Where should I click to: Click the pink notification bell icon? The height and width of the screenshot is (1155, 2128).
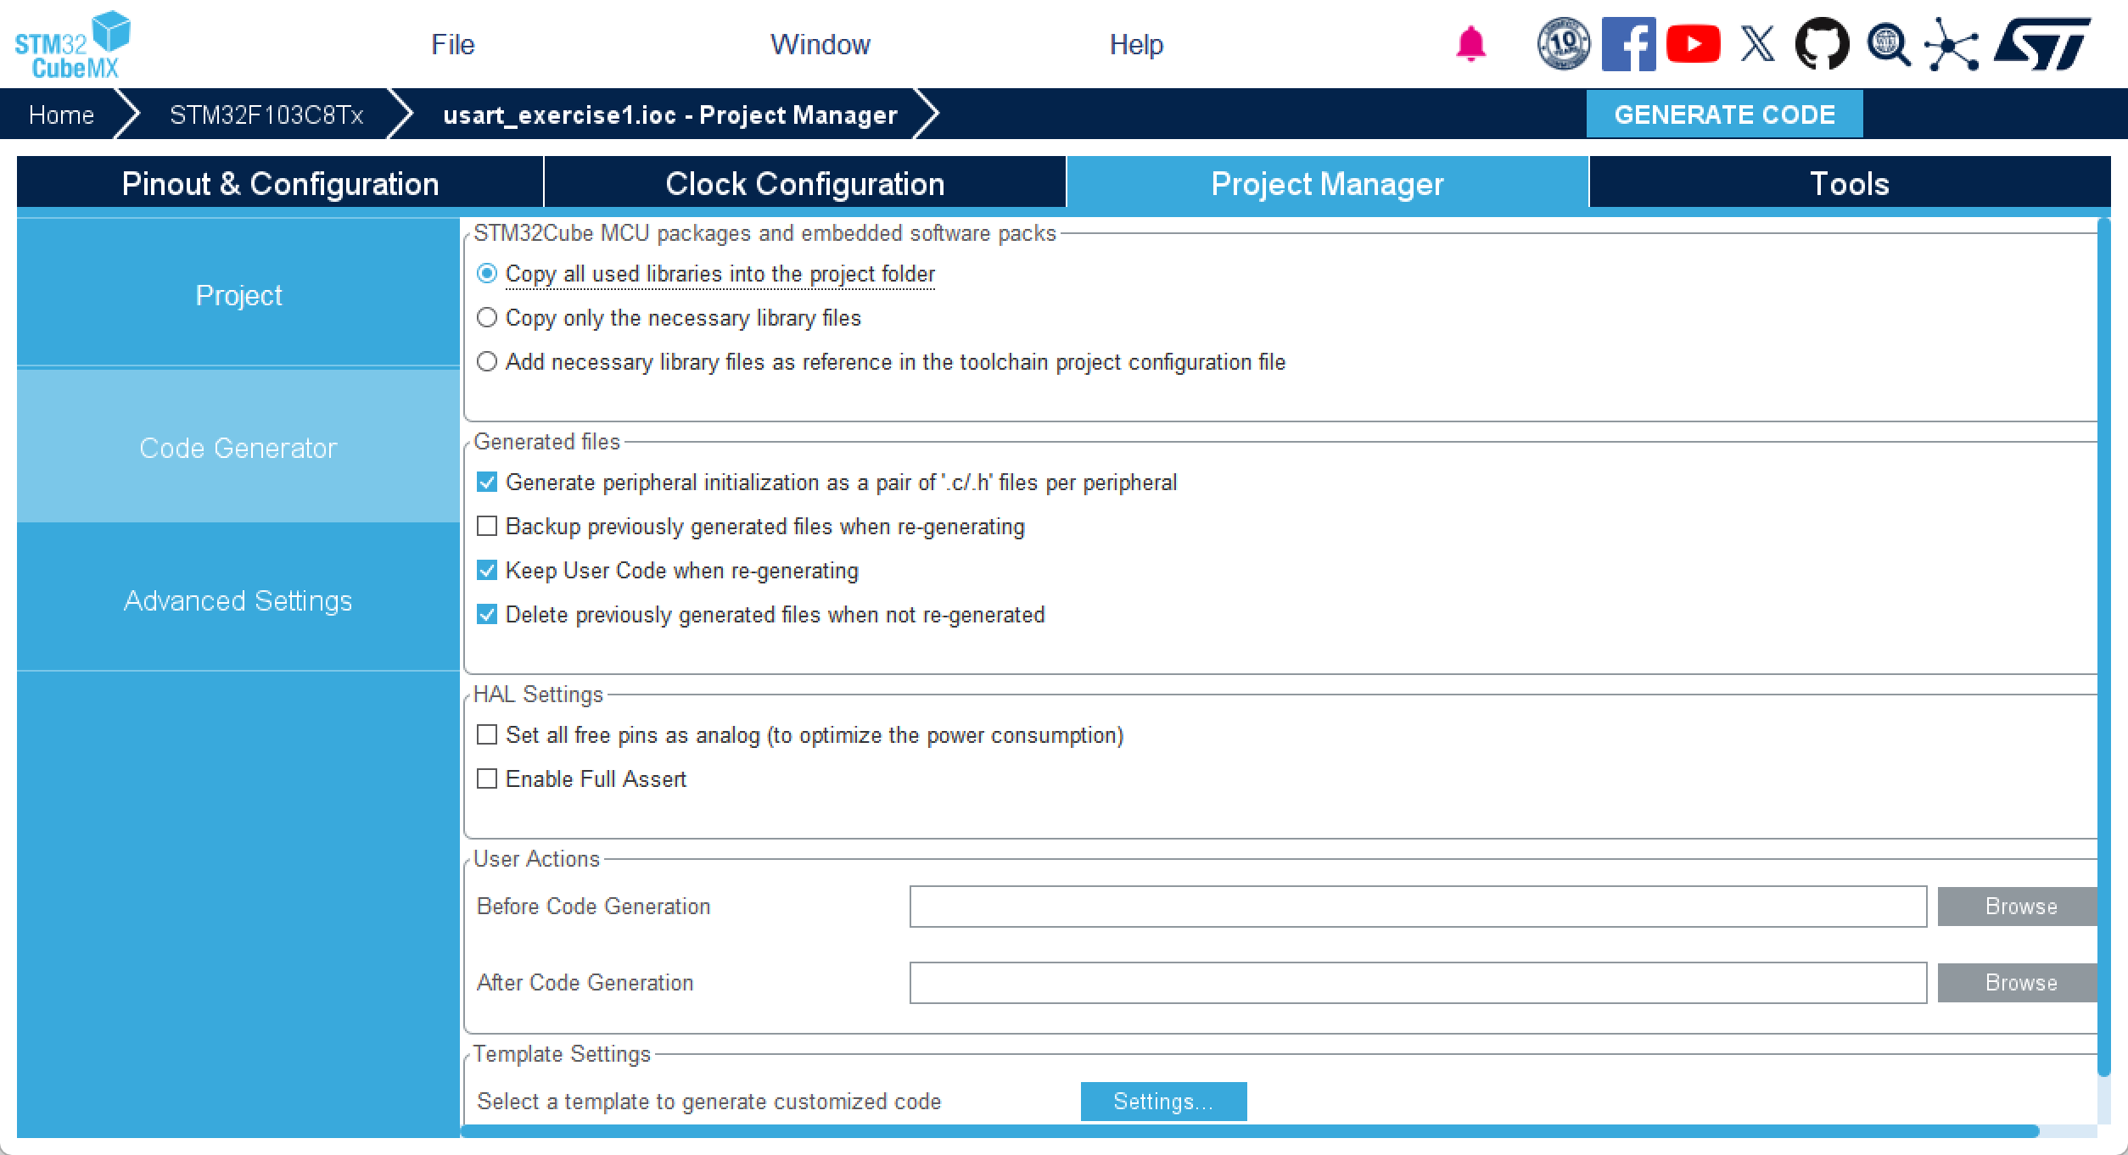point(1470,44)
